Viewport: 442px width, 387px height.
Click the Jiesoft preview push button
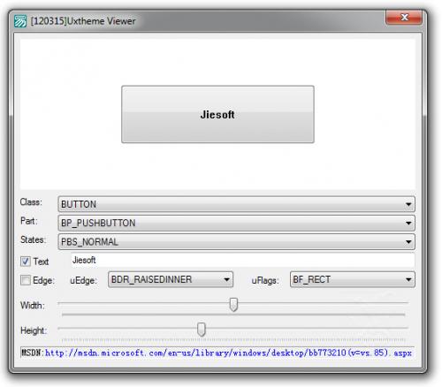(x=217, y=114)
